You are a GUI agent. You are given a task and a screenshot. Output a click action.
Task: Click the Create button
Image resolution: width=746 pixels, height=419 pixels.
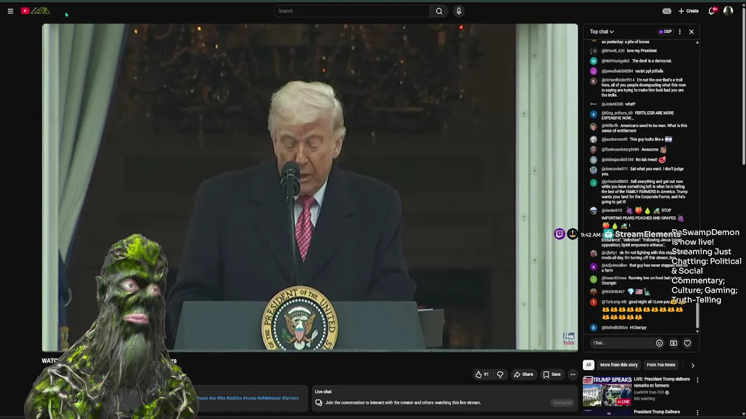point(688,11)
